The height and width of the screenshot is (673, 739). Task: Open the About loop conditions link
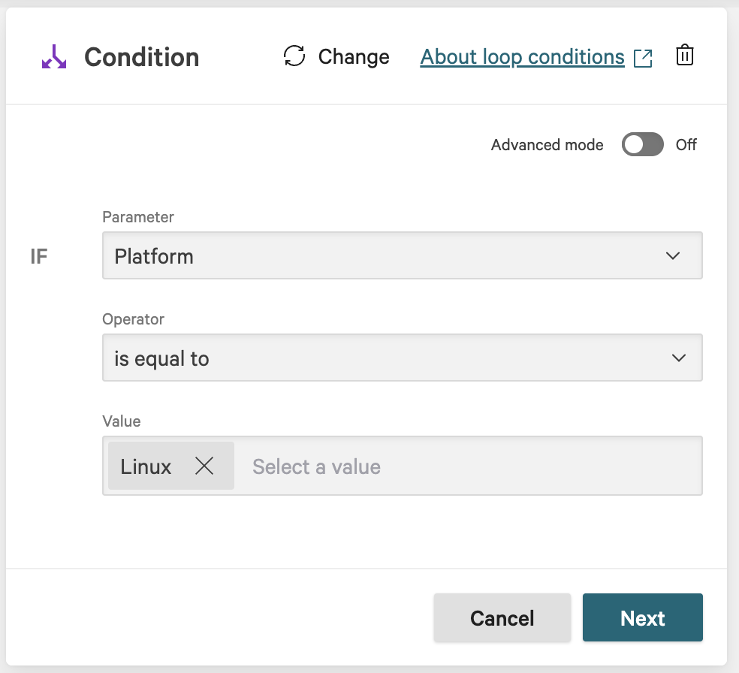click(522, 57)
